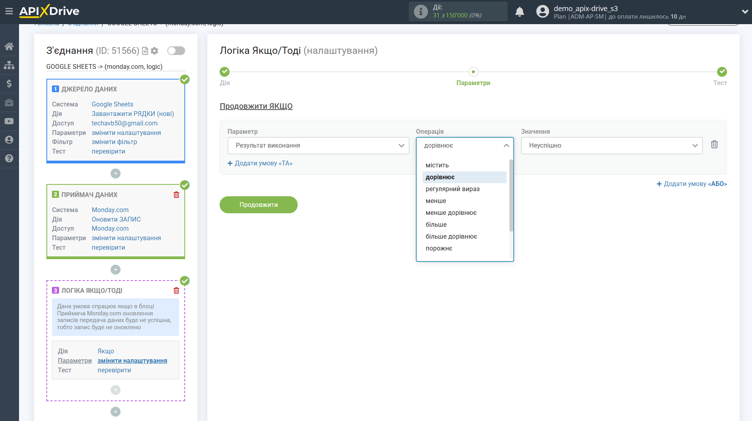Image resolution: width=752 pixels, height=421 pixels.
Task: Click the 'Оновити ЗАПИС' action link
Action: pyautogui.click(x=116, y=219)
